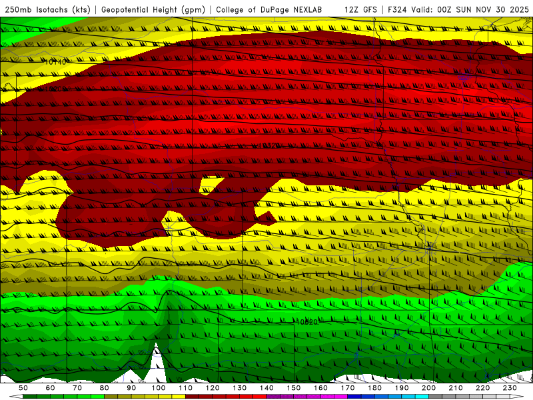Pick the bright green swatch just before 80

97,397
